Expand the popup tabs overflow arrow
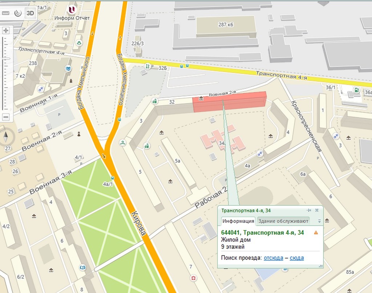Image resolution: width=372 pixels, height=293 pixels. click(x=319, y=221)
